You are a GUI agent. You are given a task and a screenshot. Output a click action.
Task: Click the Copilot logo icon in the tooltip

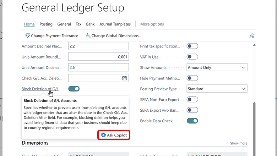tap(103, 135)
